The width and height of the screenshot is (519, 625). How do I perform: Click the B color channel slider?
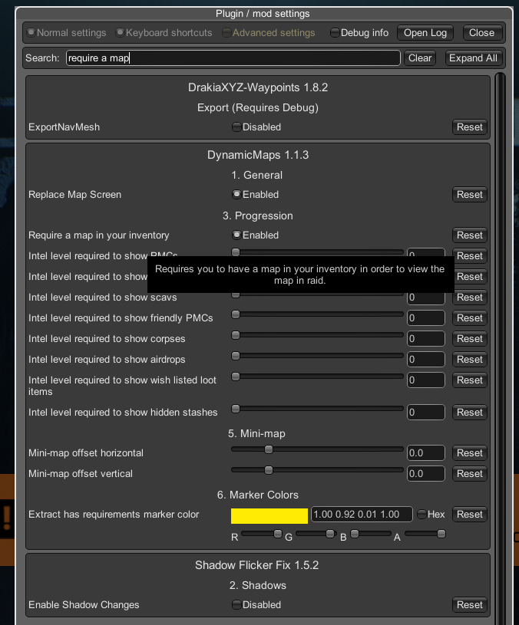click(x=371, y=534)
